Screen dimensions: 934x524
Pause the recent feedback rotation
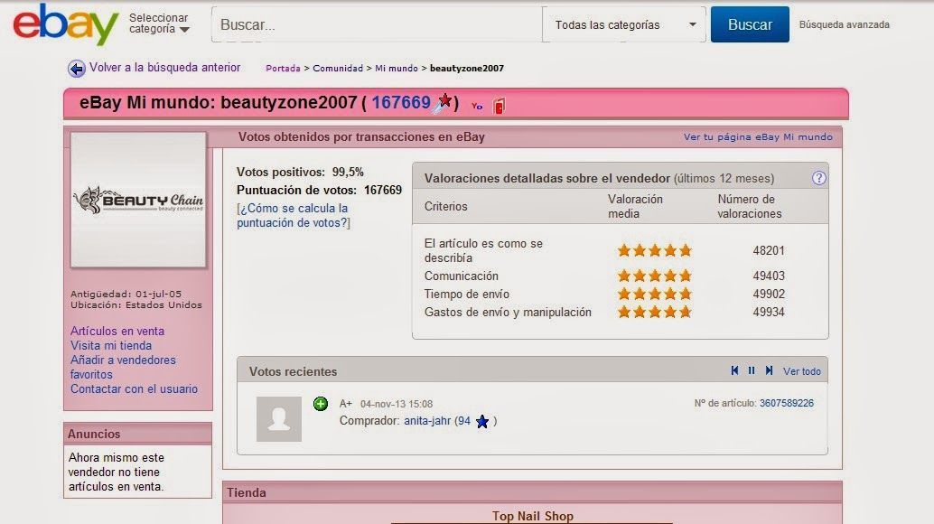[752, 370]
